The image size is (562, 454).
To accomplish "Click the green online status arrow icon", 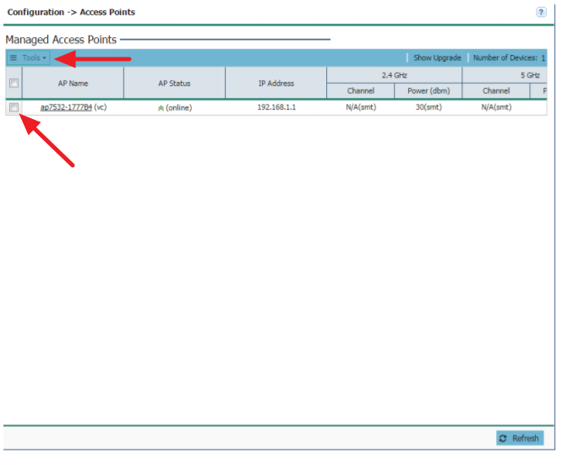I will click(x=161, y=108).
